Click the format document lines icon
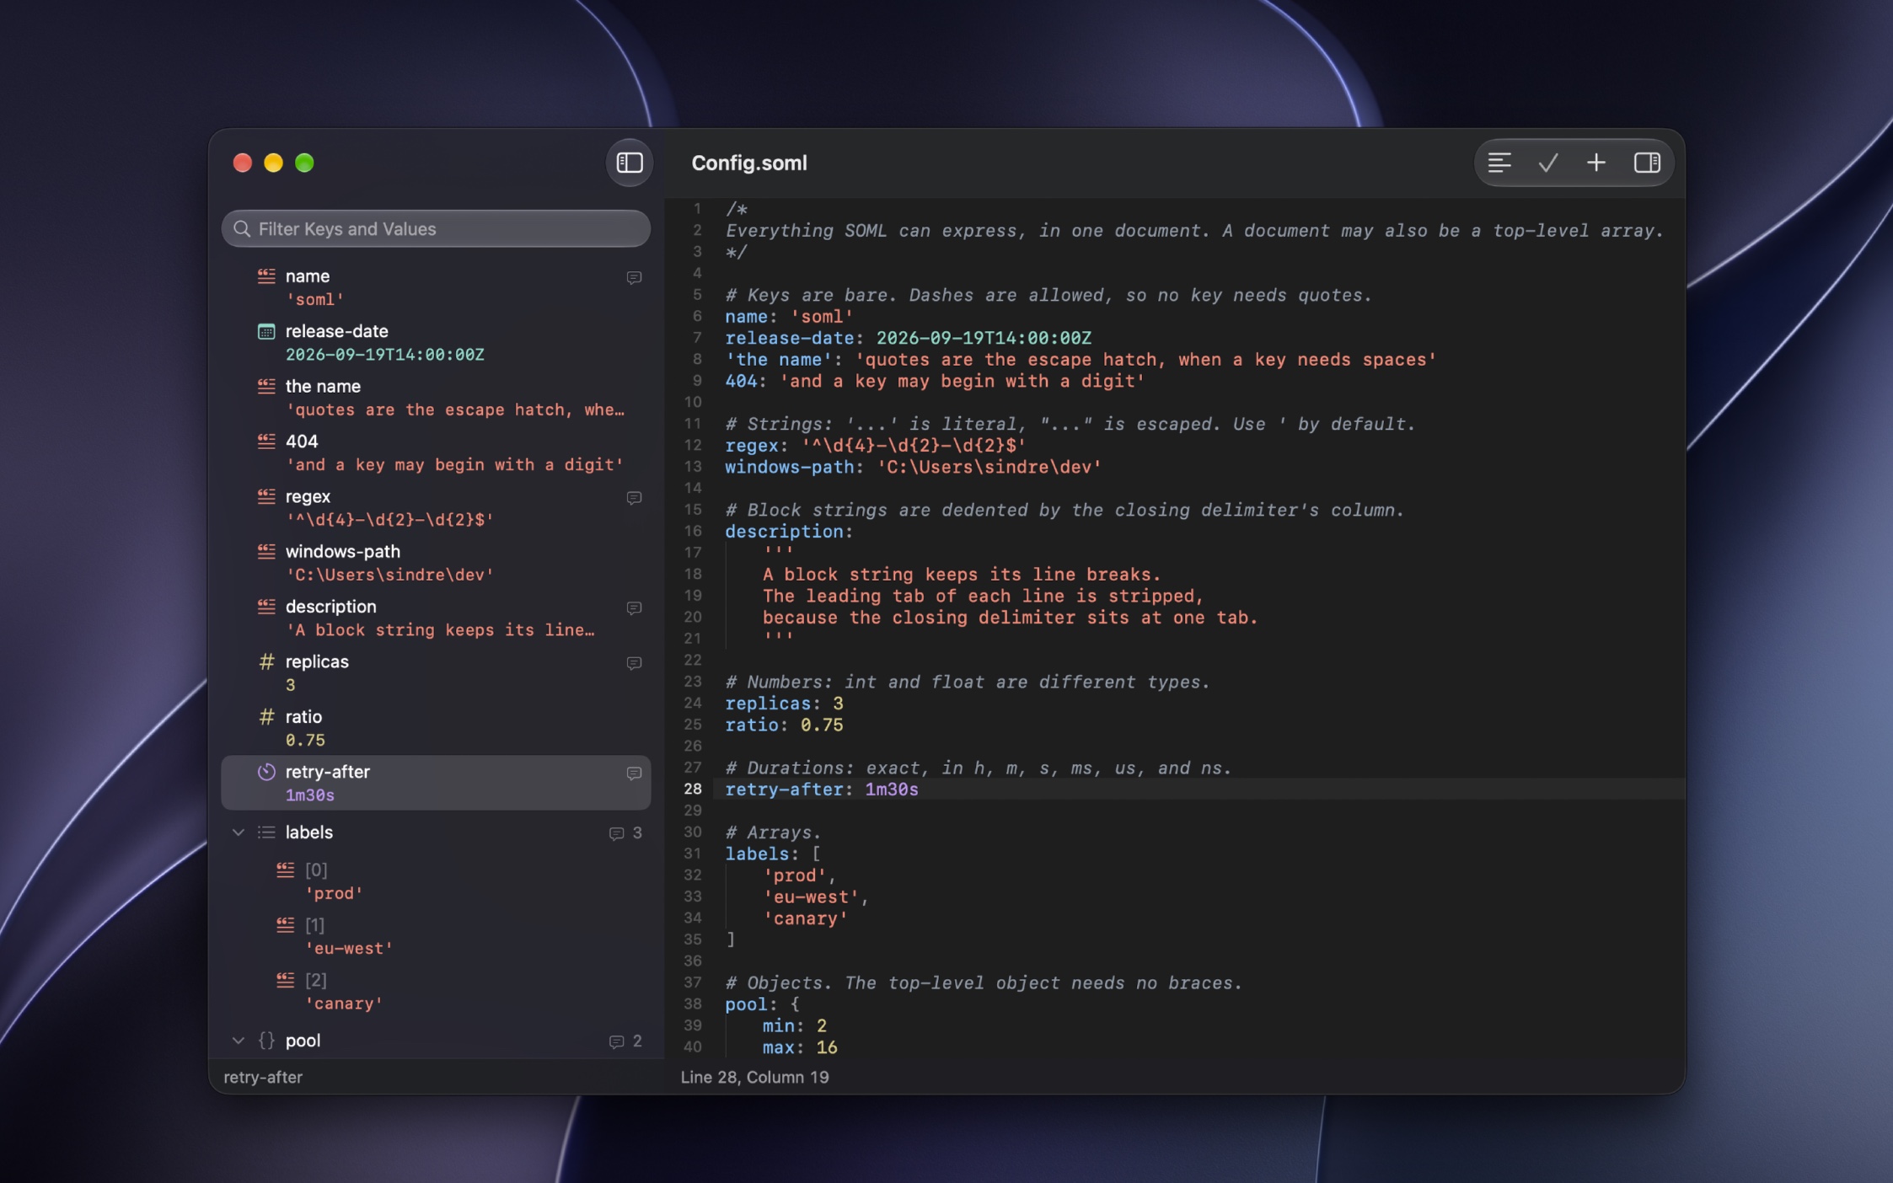The height and width of the screenshot is (1183, 1893). point(1499,163)
